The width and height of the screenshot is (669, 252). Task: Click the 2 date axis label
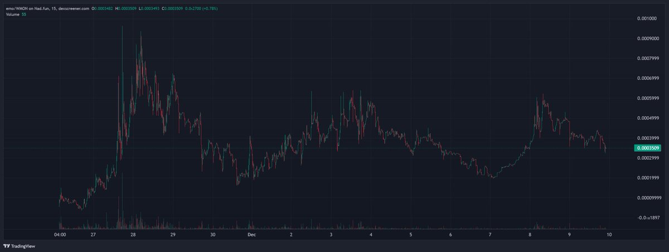[292, 235]
